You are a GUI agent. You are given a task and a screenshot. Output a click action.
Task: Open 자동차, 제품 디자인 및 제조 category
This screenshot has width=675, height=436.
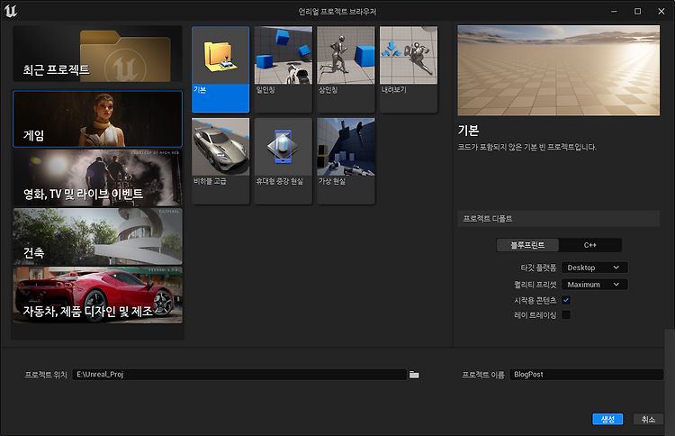98,295
